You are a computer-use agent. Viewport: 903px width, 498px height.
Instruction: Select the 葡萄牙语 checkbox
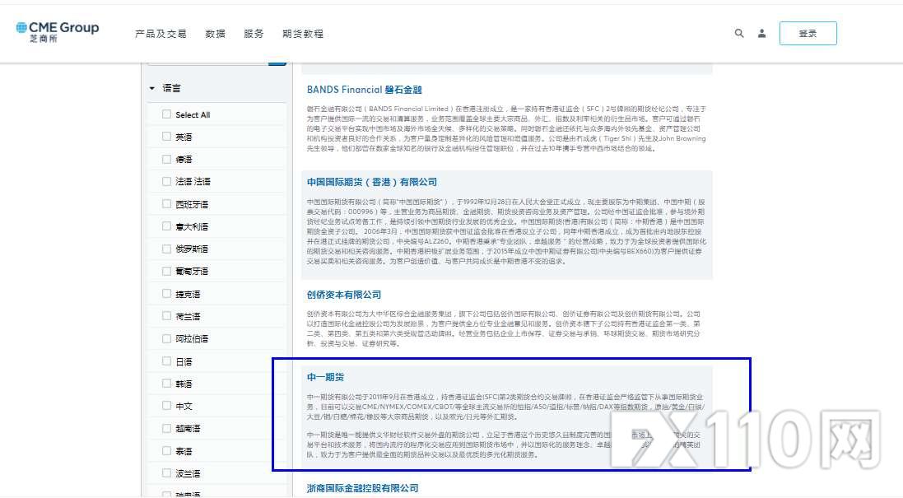tap(166, 271)
